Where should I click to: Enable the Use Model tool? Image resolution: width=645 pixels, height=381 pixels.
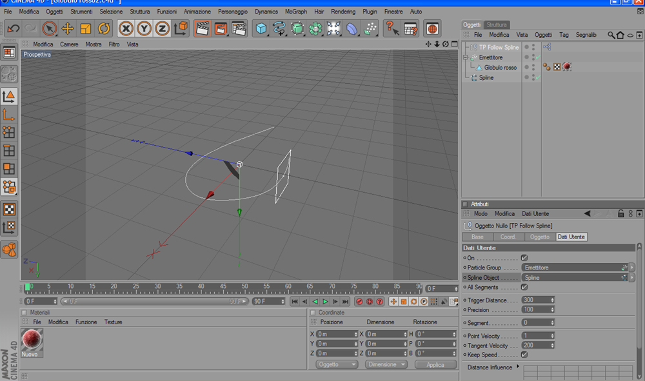point(9,96)
